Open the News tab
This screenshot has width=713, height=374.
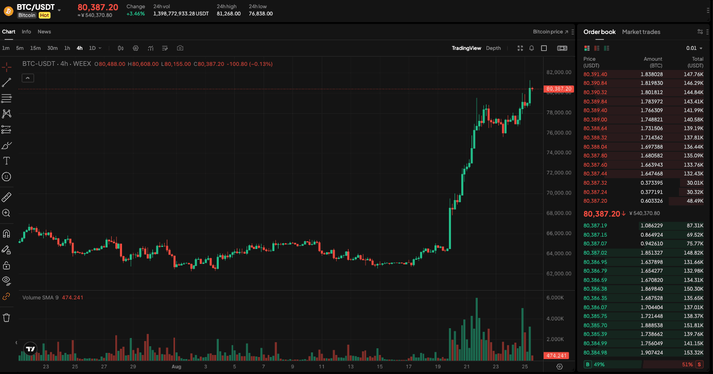44,32
